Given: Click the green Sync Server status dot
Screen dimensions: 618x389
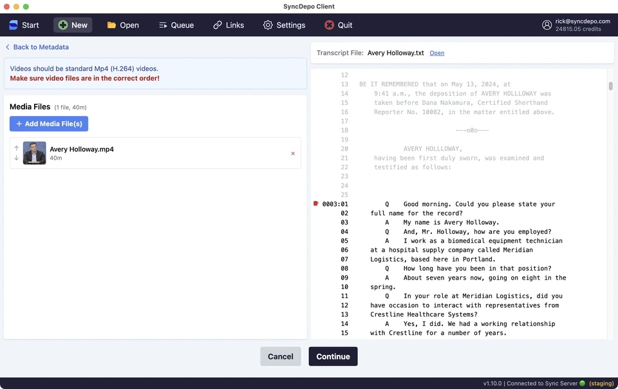Looking at the screenshot, I should point(582,383).
